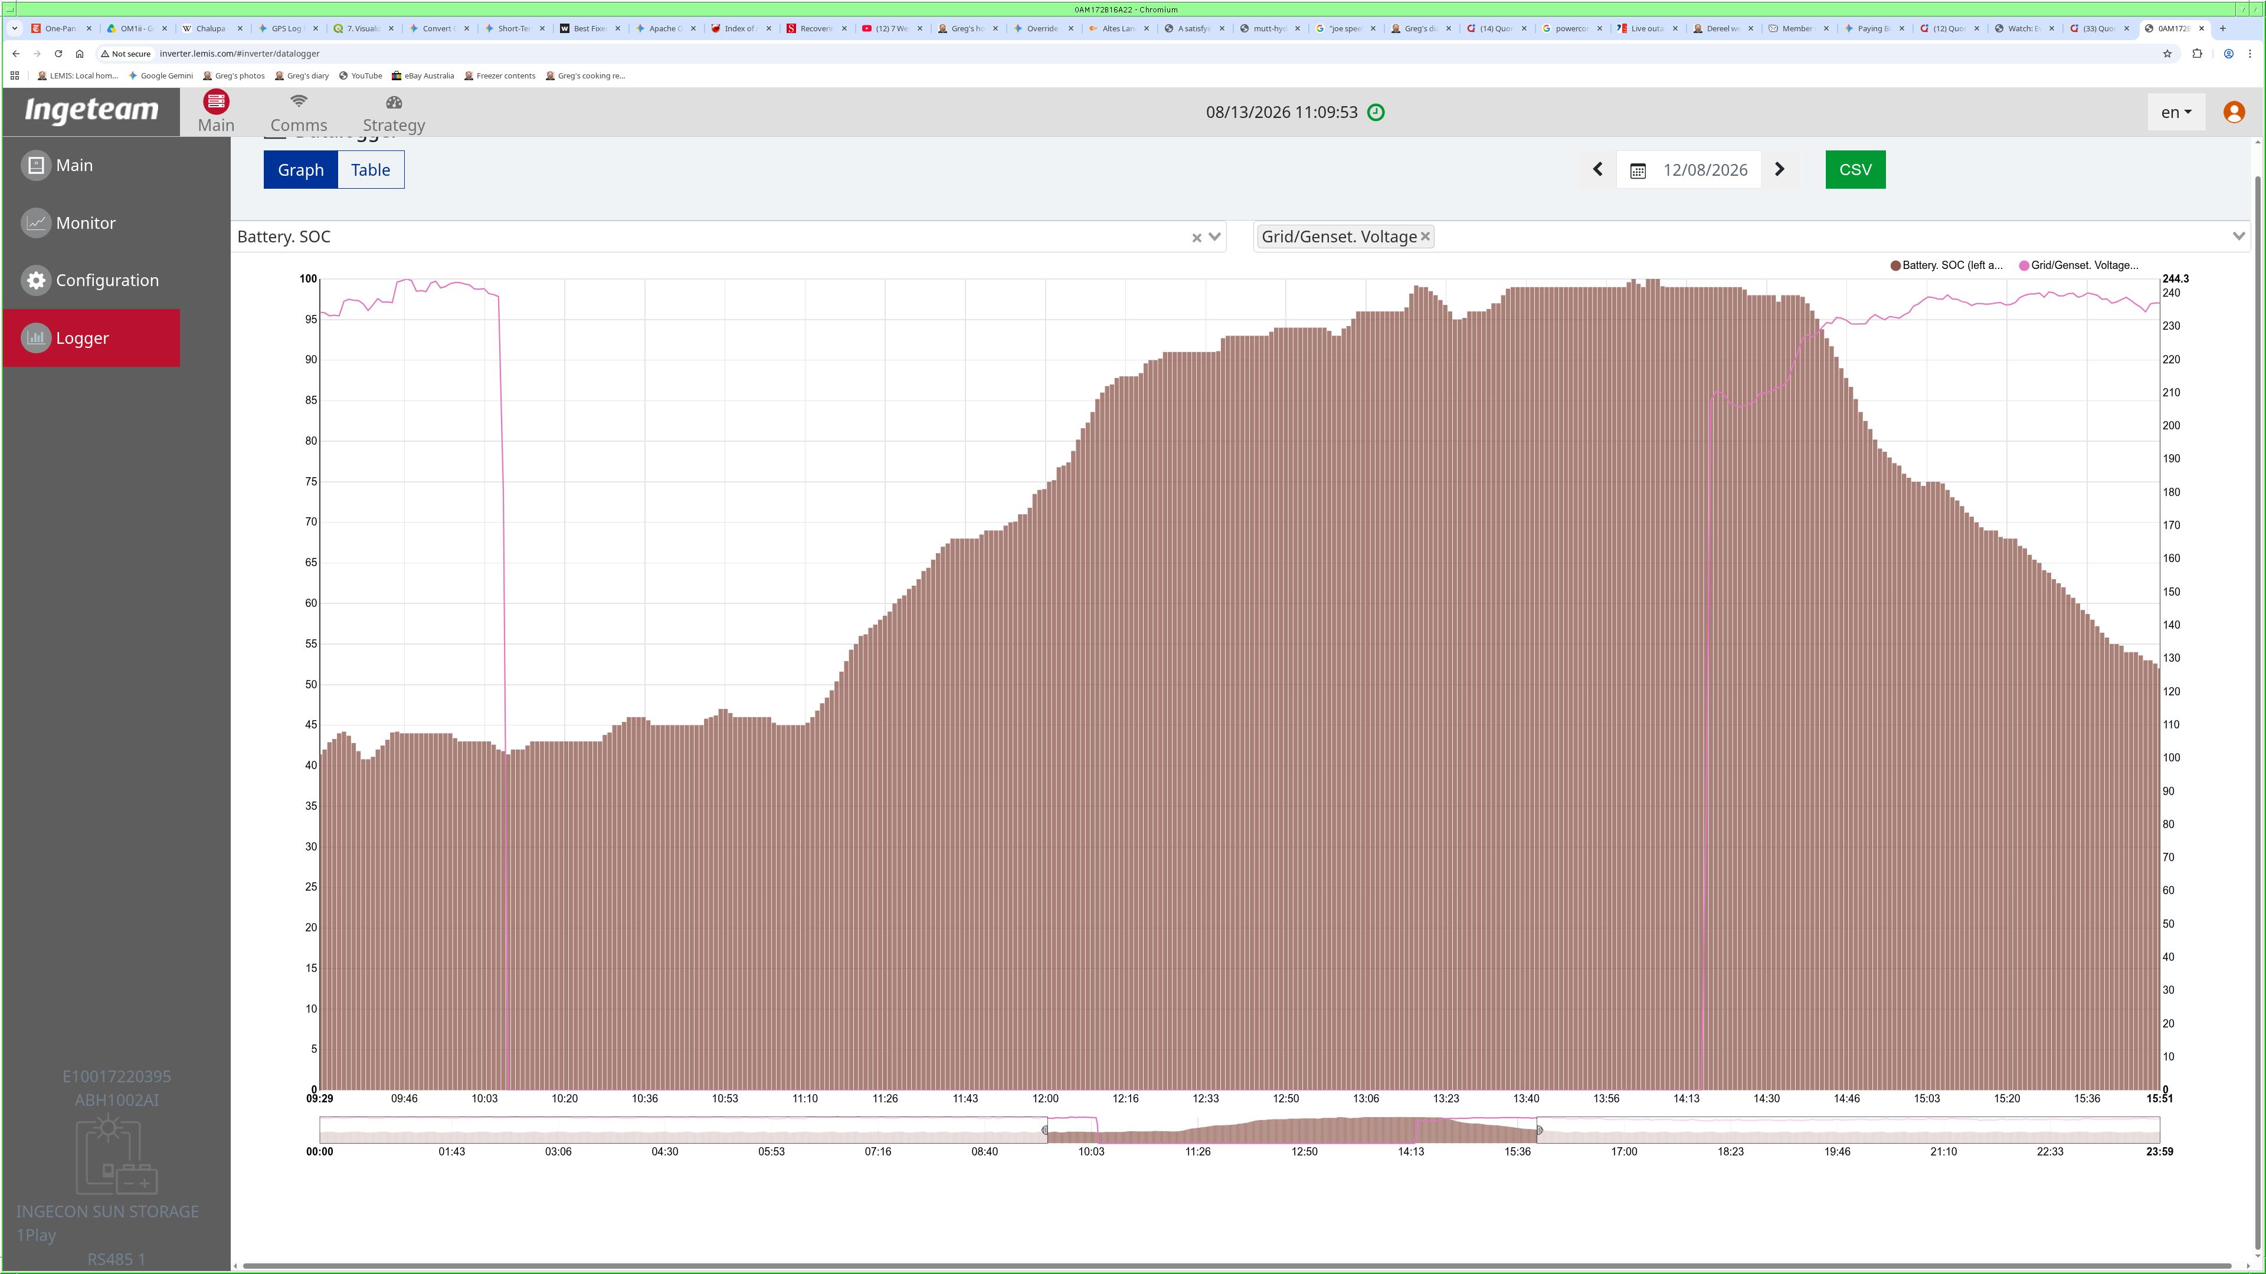Go to the previous day with left arrow
The image size is (2266, 1274).
pos(1597,170)
